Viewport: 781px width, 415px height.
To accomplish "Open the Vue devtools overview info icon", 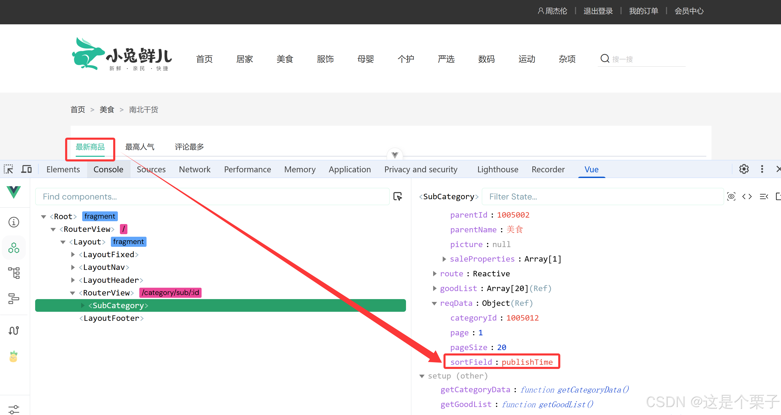I will coord(14,222).
